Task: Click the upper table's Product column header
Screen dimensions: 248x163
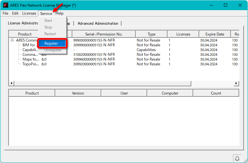Action: coord(25,34)
